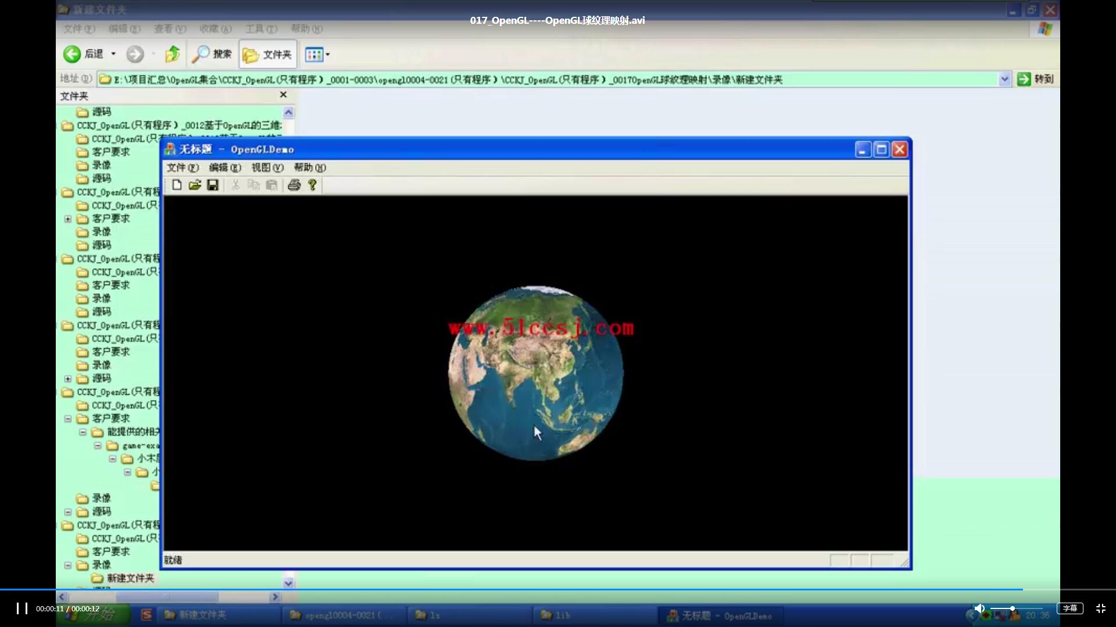1116x627 pixels.
Task: Open 文件 menu in OpenGLDemo window
Action: [183, 168]
